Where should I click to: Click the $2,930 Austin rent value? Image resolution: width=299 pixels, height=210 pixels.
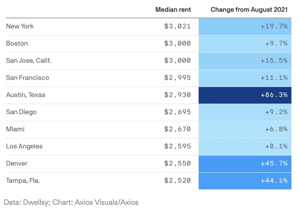(x=177, y=95)
